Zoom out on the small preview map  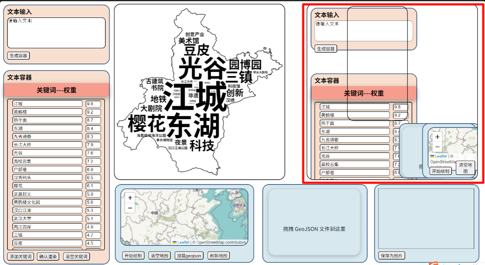(437, 147)
